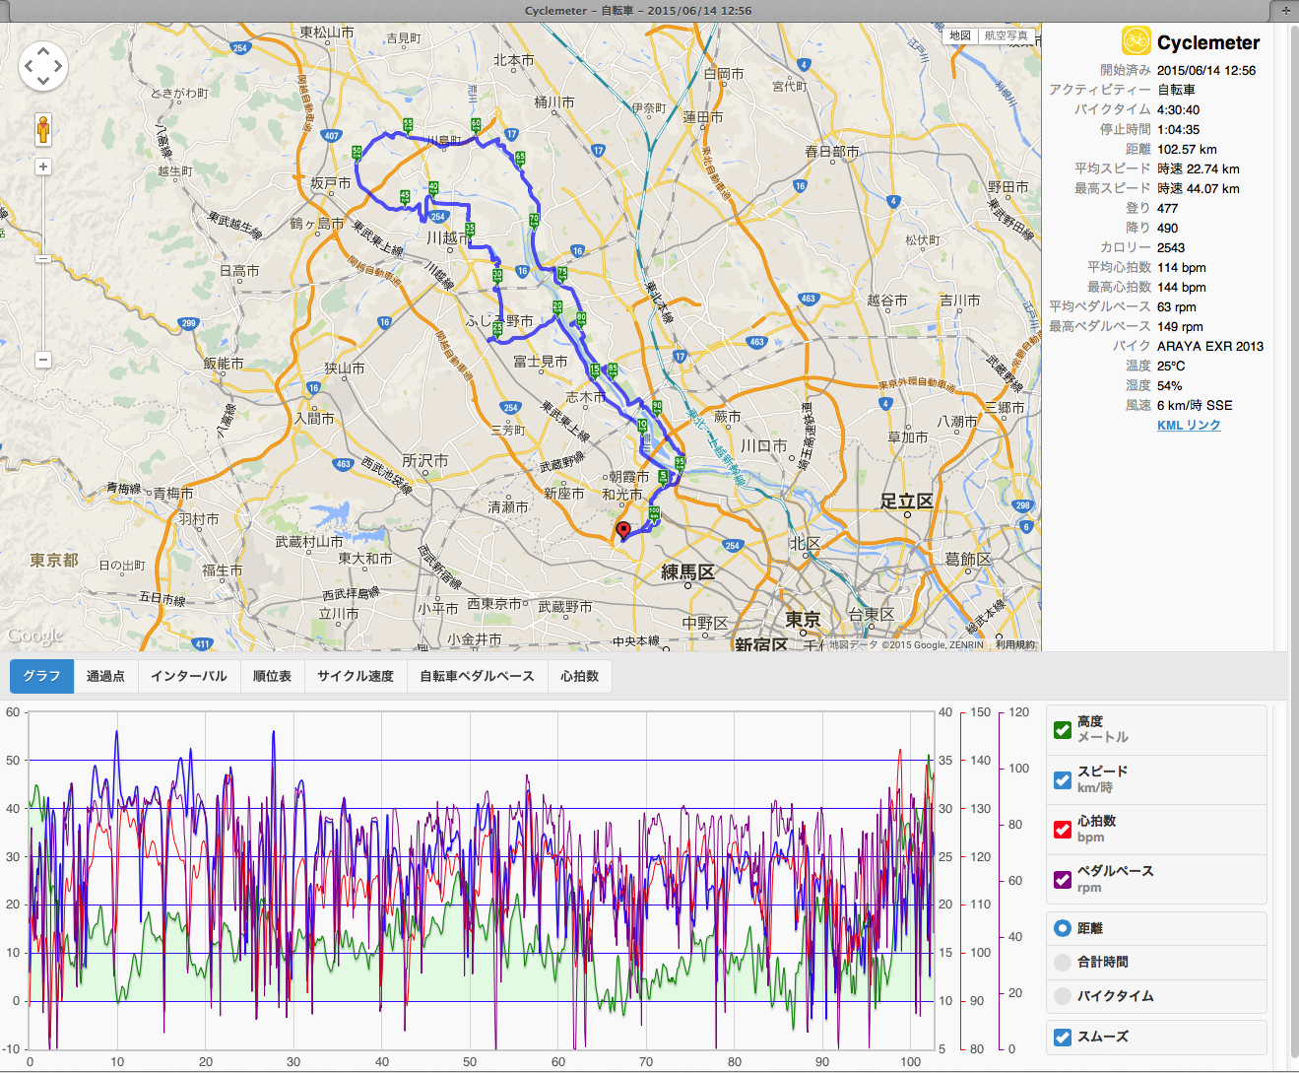Pan the map right with the arrow
Image resolution: width=1299 pixels, height=1073 pixels.
[x=58, y=67]
